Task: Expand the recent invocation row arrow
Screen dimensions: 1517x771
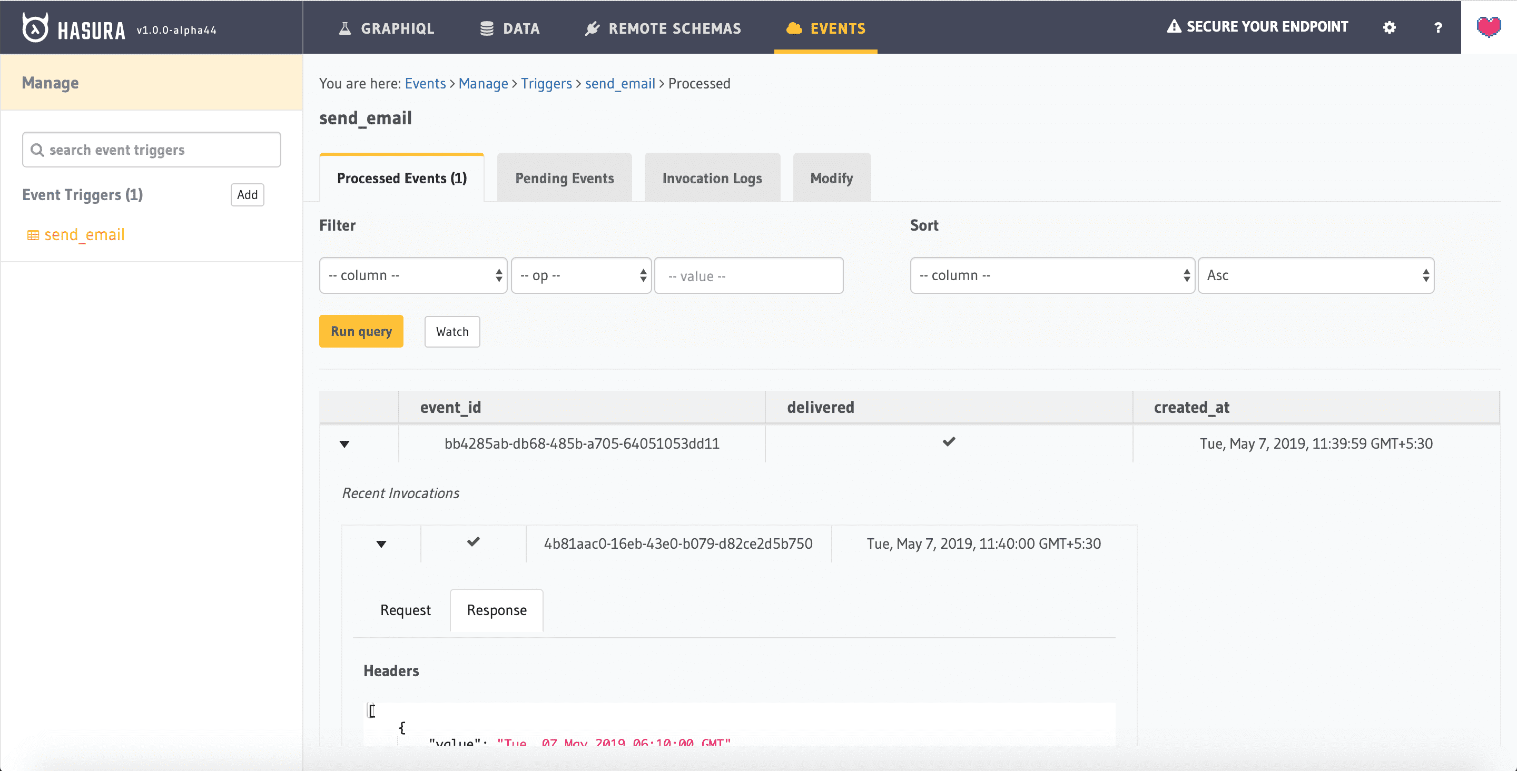Action: coord(381,543)
